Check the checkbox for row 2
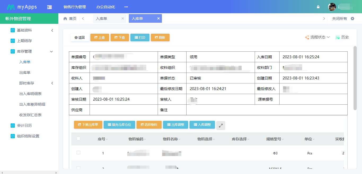362x174 pixels. 78,167
